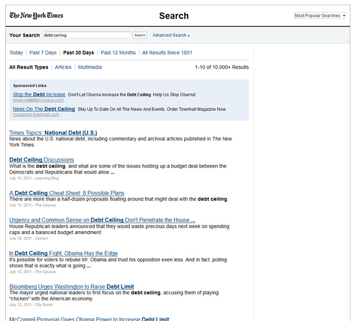The width and height of the screenshot is (355, 321).
Task: Open Advanced Search link
Action: pyautogui.click(x=171, y=35)
